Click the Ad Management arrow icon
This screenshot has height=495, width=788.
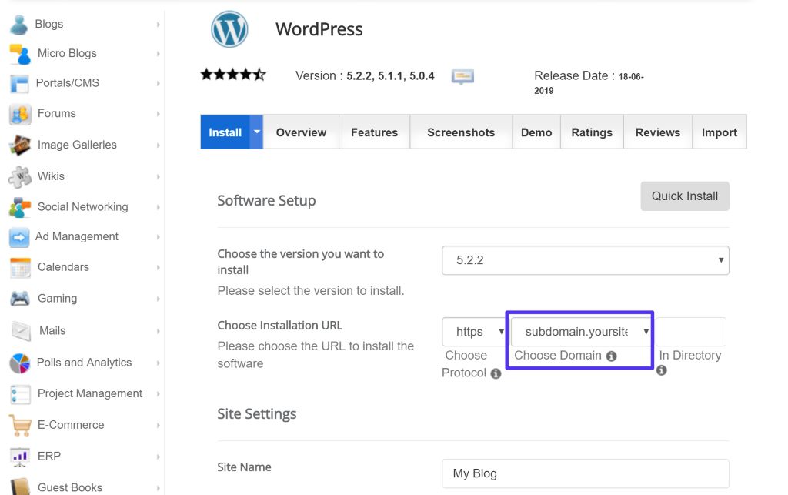(x=19, y=237)
